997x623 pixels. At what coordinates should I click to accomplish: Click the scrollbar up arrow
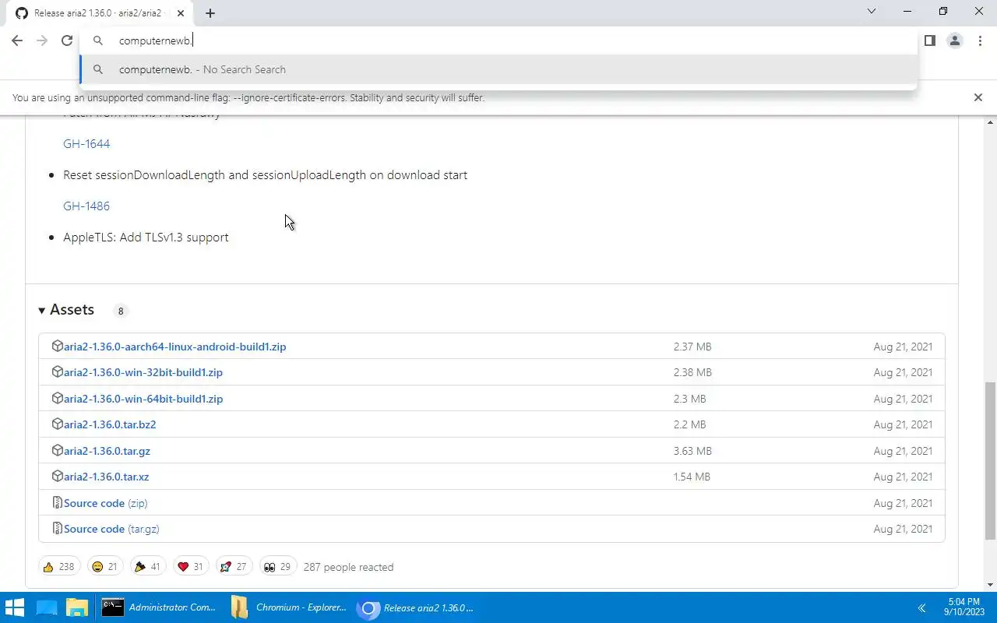(x=991, y=122)
